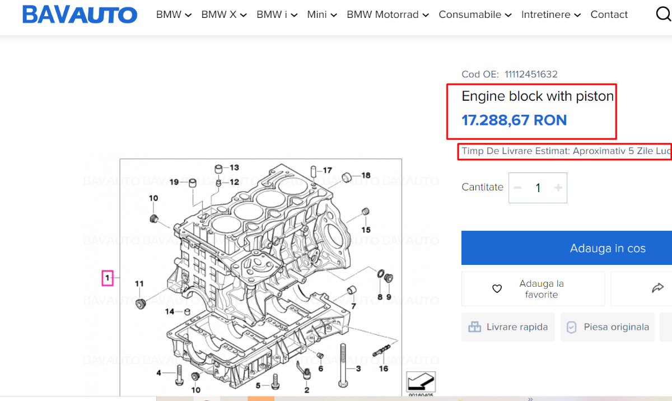The width and height of the screenshot is (672, 401).
Task: Decrease quantity with minus button
Action: pos(518,188)
